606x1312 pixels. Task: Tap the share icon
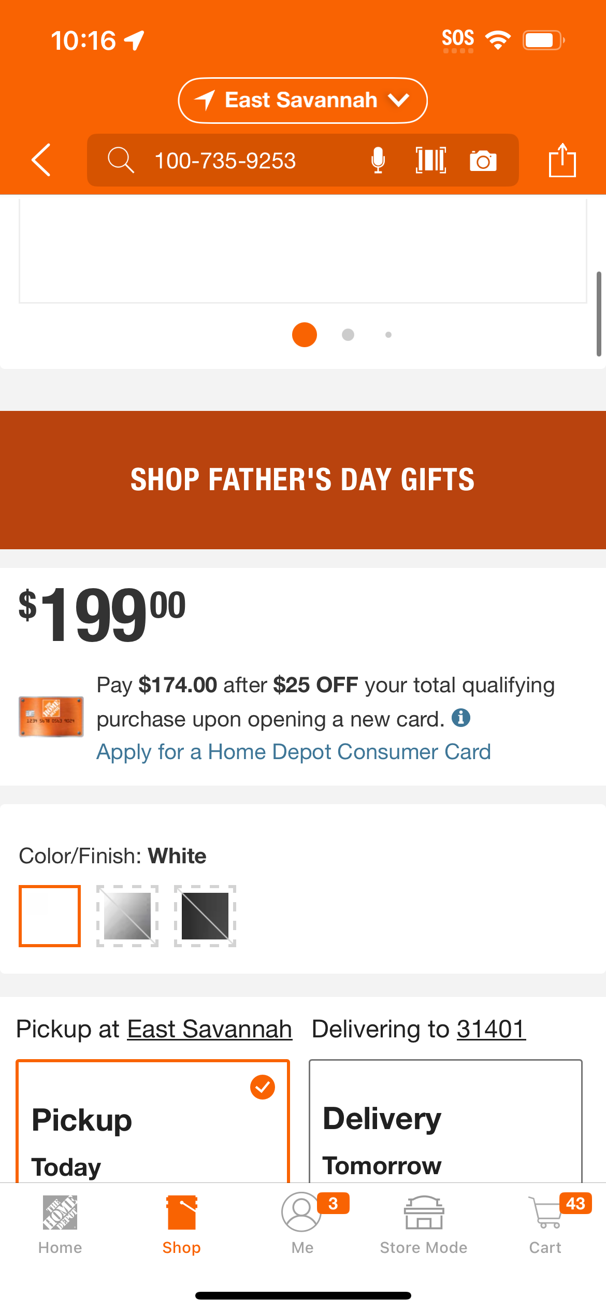pos(562,160)
